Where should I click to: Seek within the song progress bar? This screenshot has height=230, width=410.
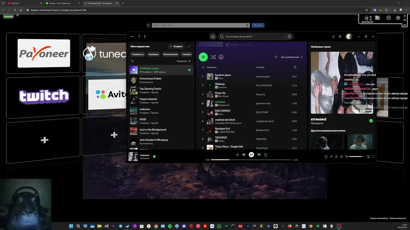251,160
